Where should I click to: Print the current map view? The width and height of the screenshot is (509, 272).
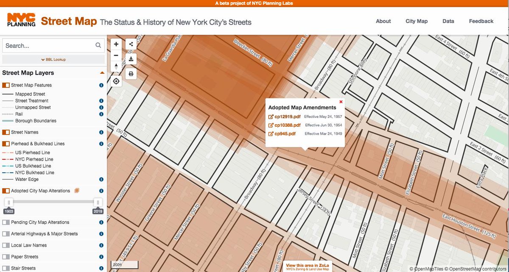pyautogui.click(x=131, y=74)
